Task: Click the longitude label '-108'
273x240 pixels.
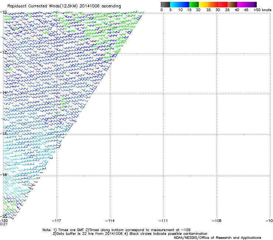Action: [x=217, y=221]
